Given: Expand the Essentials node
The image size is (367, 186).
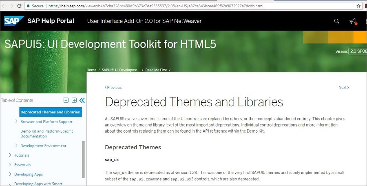Looking at the screenshot, I should tap(10, 164).
